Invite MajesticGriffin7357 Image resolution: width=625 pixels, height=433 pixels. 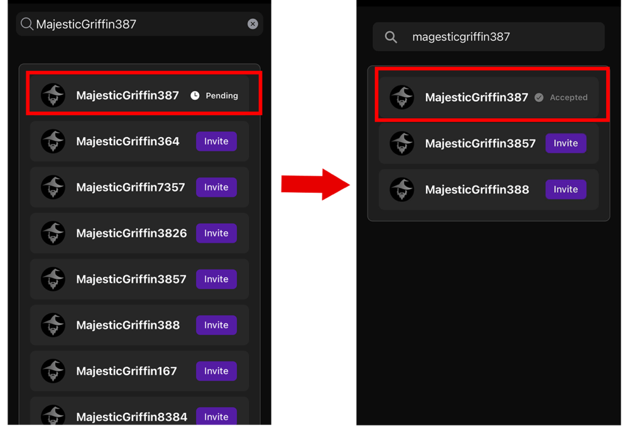pos(216,187)
